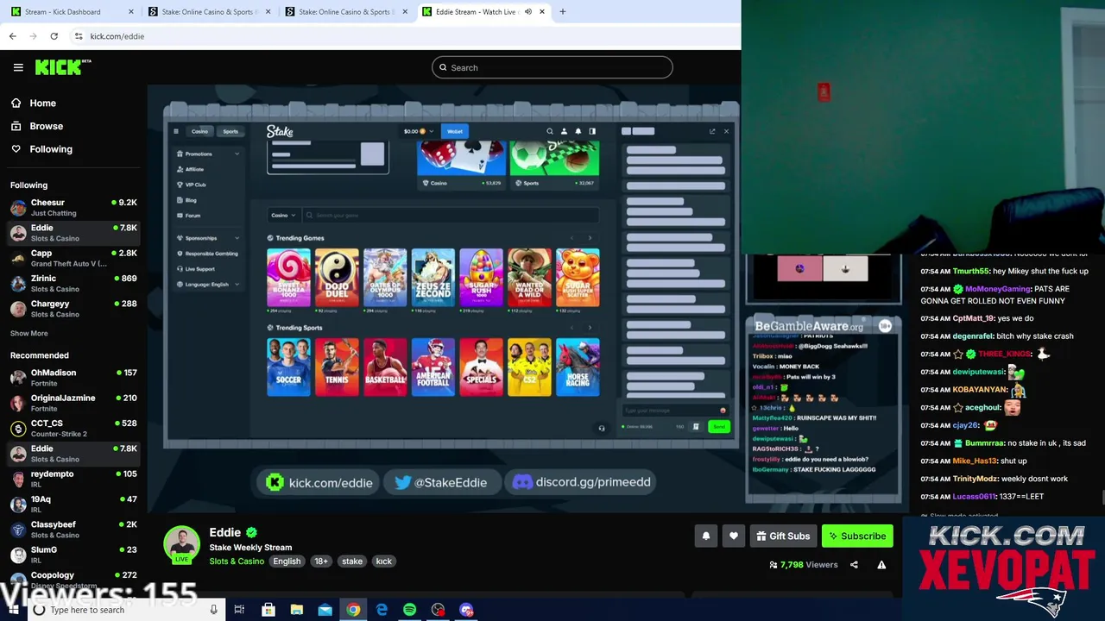Viewport: 1105px width, 621px height.
Task: Click the Stake search magnifier in stream
Action: pos(549,131)
